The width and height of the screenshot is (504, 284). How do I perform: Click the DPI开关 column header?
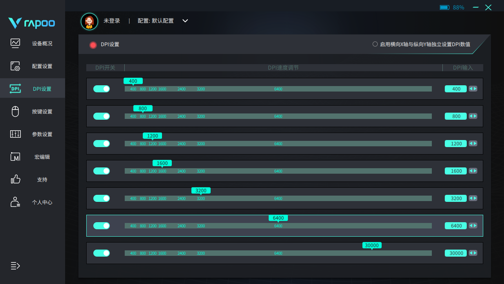[x=105, y=68]
